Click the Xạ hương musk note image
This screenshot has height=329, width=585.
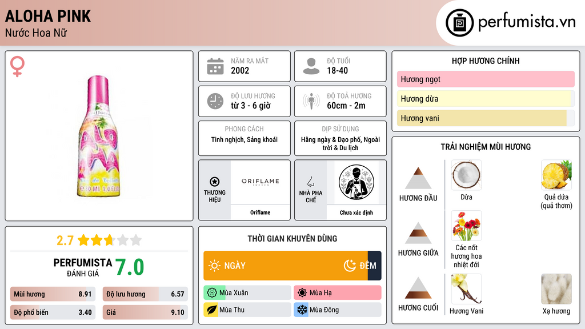coord(556,289)
